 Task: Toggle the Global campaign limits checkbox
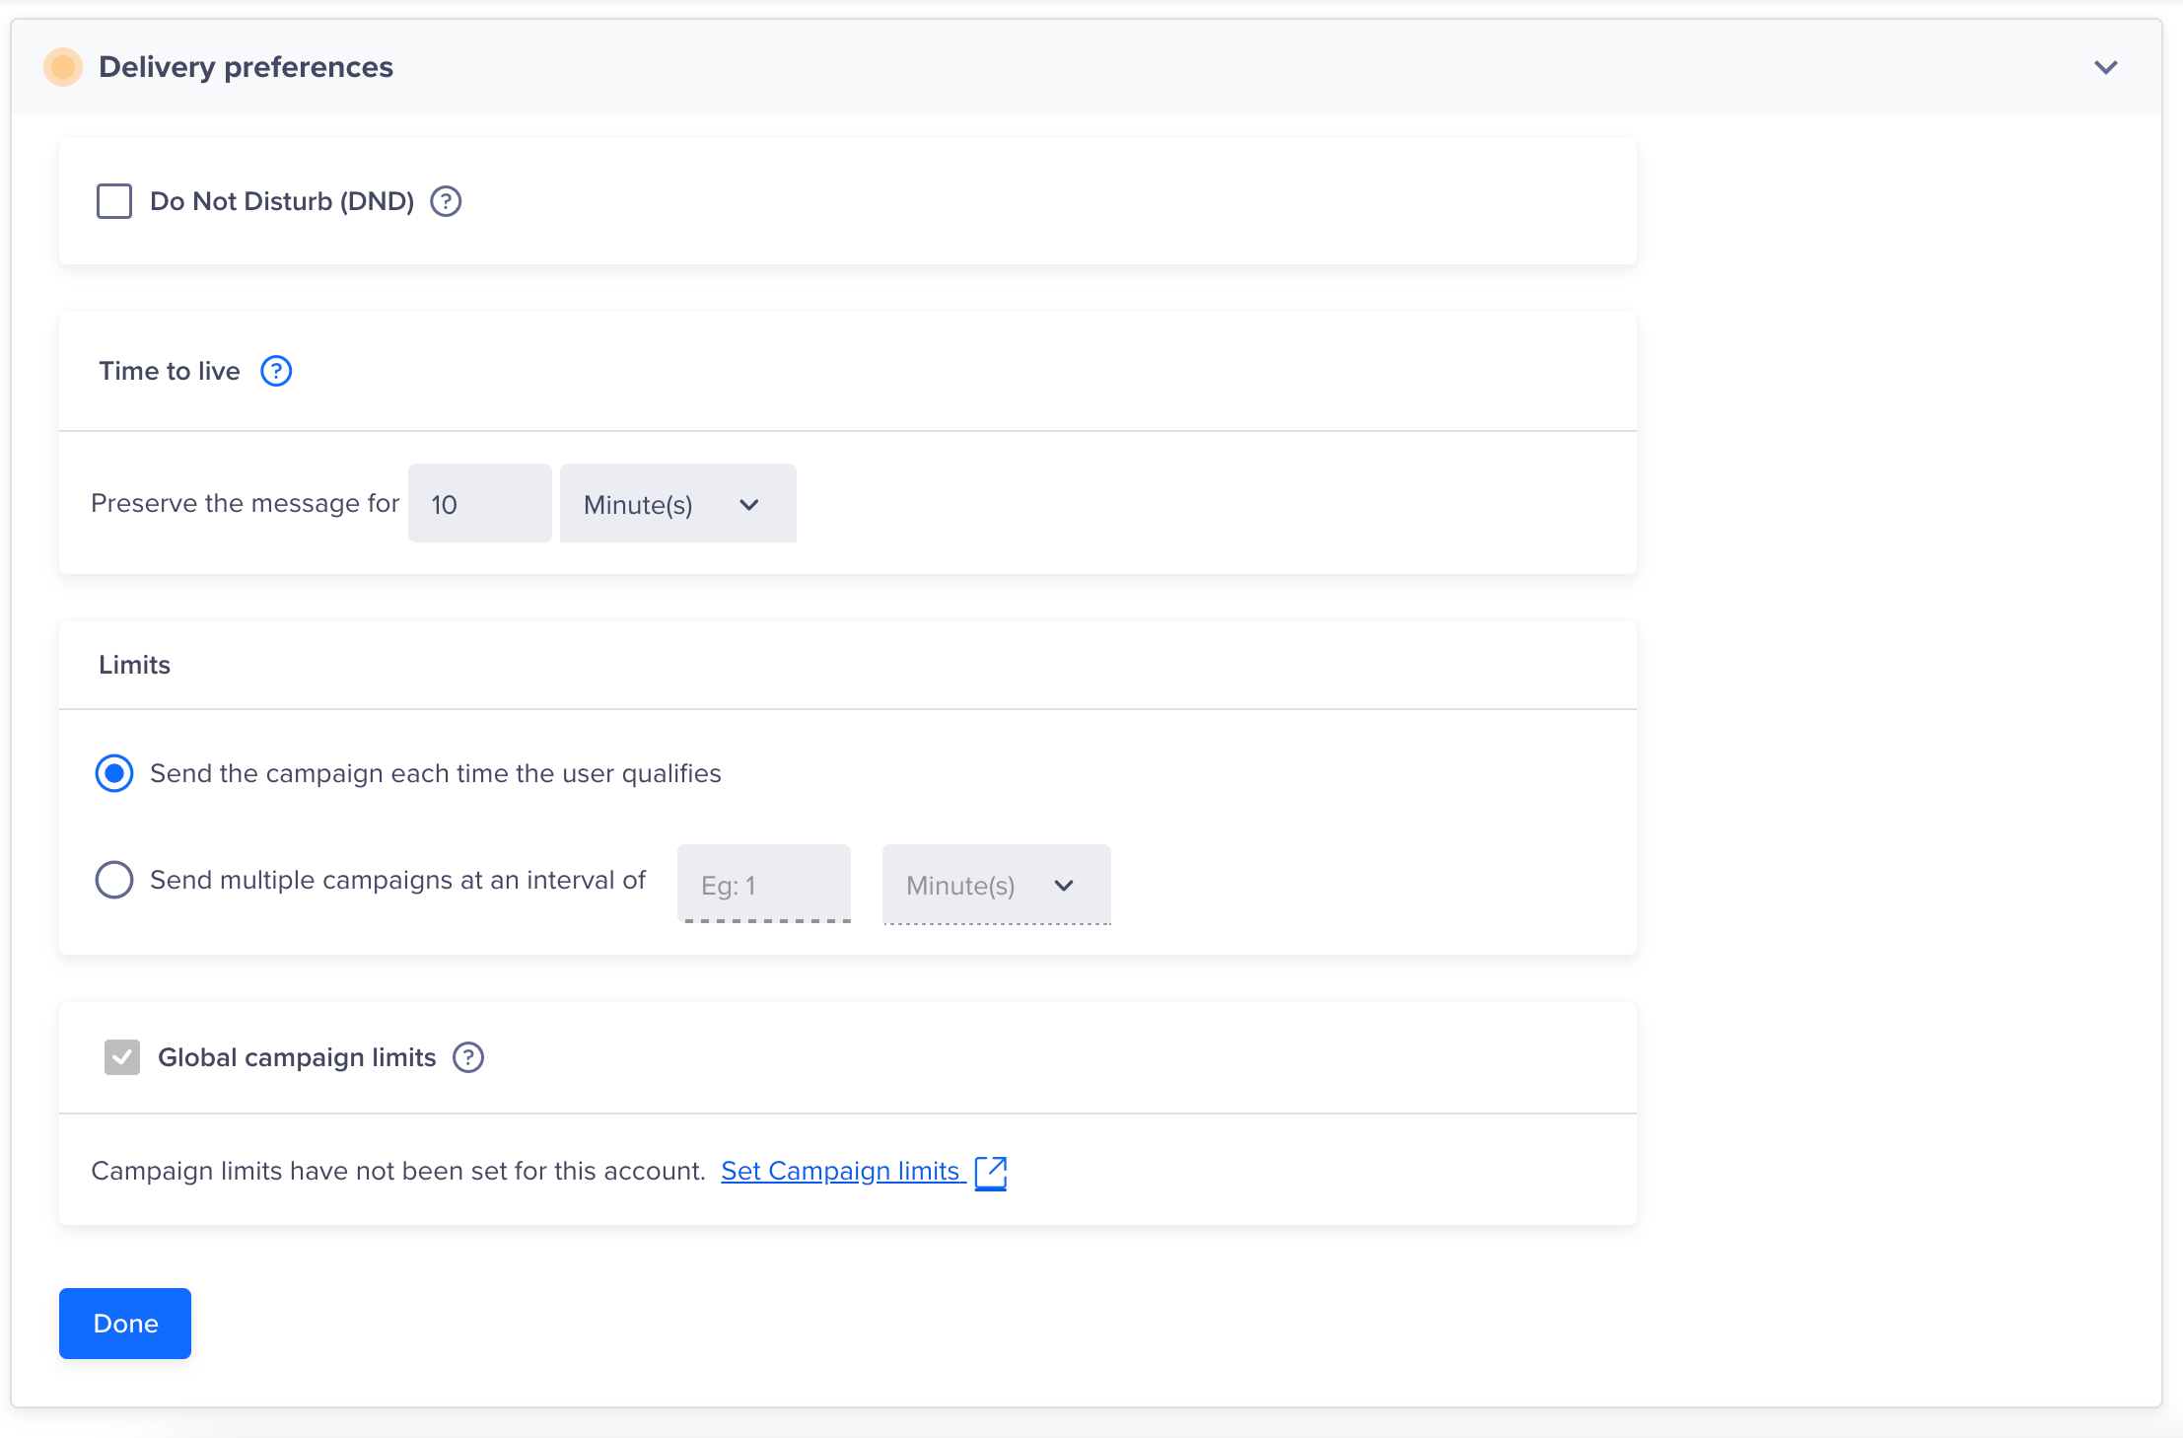pos(122,1057)
